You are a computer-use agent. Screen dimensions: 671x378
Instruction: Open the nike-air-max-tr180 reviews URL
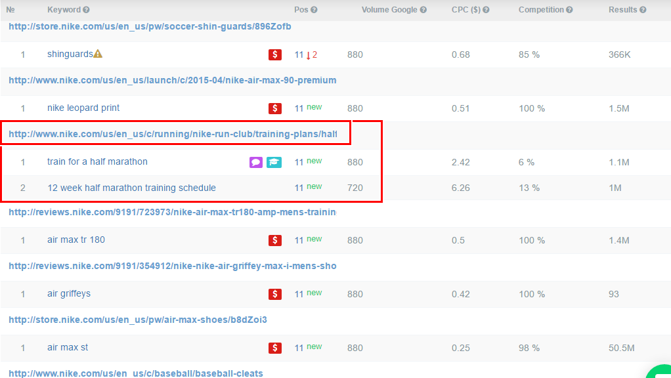coord(173,212)
